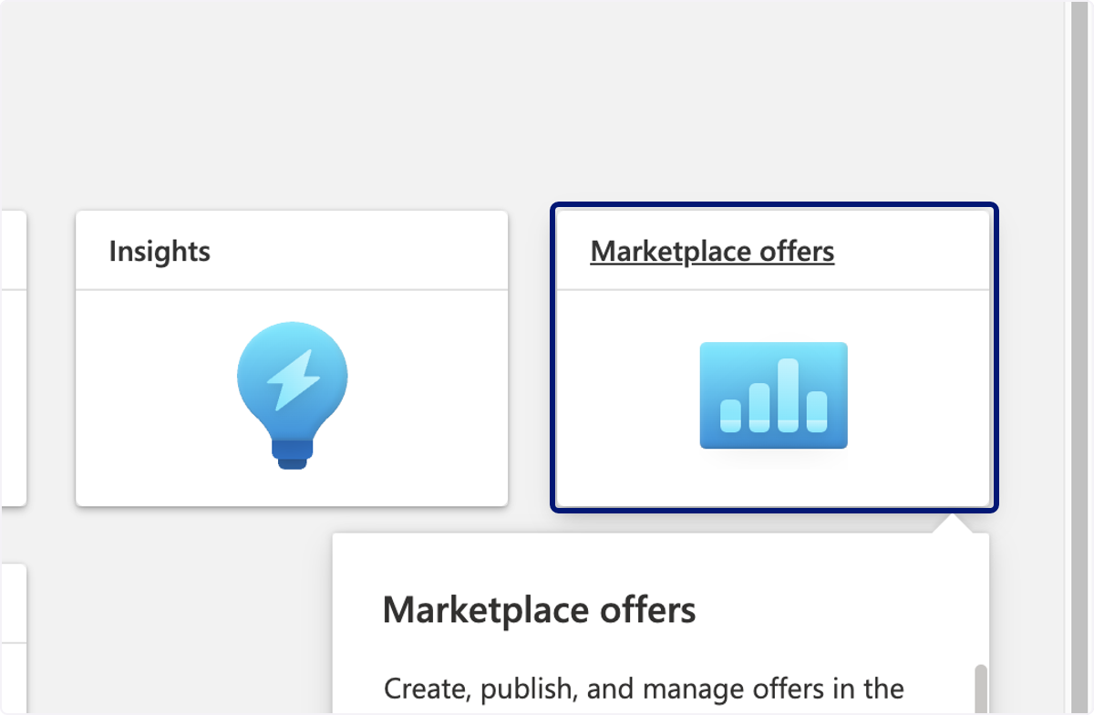Click the Marketplace offers bar chart icon

773,396
